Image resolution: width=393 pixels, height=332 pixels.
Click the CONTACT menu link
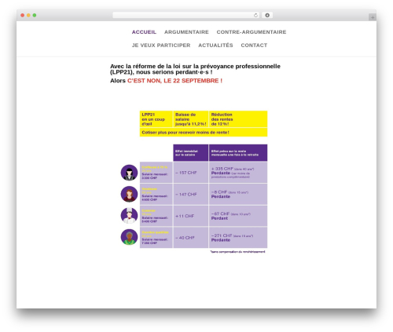point(254,46)
